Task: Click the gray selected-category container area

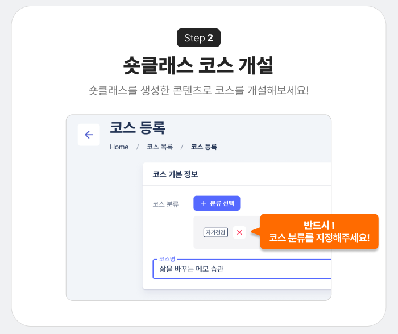Action: (x=227, y=232)
